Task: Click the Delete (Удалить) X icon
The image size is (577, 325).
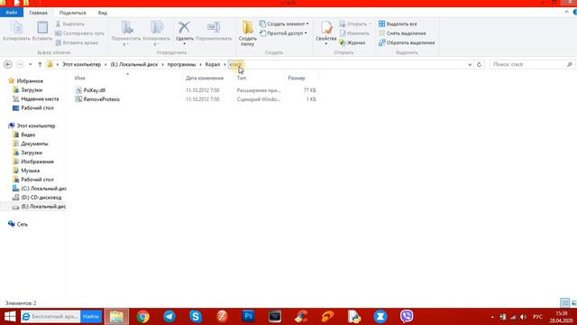Action: click(x=184, y=27)
